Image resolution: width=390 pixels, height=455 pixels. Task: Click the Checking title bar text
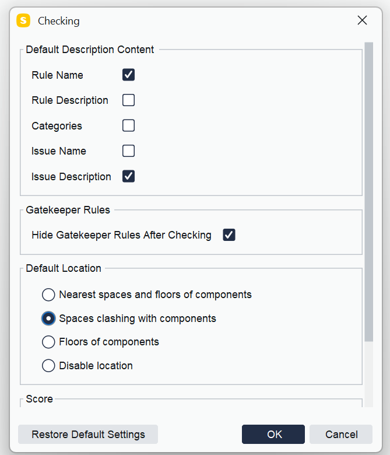(x=59, y=21)
